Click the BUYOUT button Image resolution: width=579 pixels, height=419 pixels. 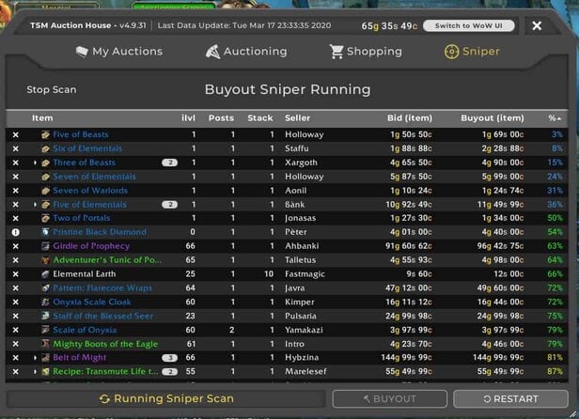pyautogui.click(x=389, y=399)
